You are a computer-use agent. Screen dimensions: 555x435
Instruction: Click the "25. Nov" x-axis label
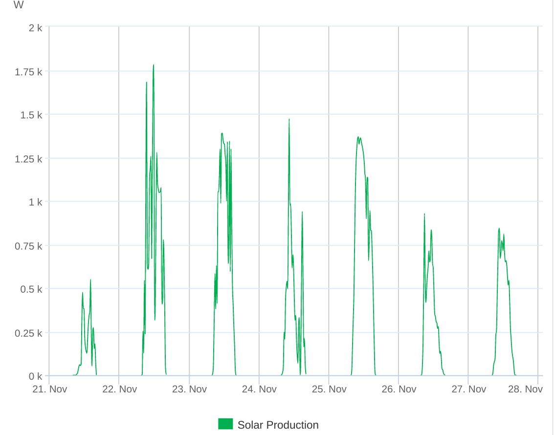329,389
